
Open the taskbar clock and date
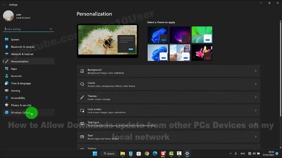point(268,154)
